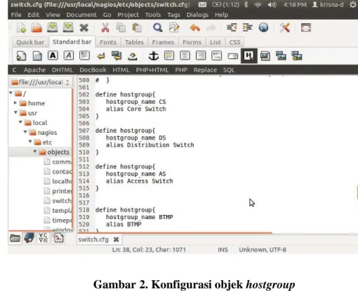The image size is (358, 295).
Task: Close the switch.cfg document tab
Action: click(x=116, y=240)
